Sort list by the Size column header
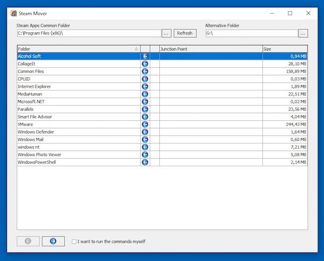Image resolution: width=324 pixels, height=261 pixels. pyautogui.click(x=285, y=49)
